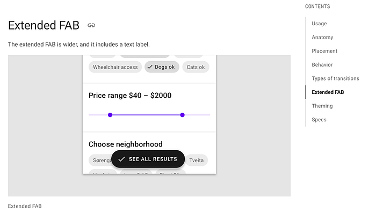This screenshot has width=376, height=212.
Task: Navigate to the Behavior section
Action: (322, 65)
